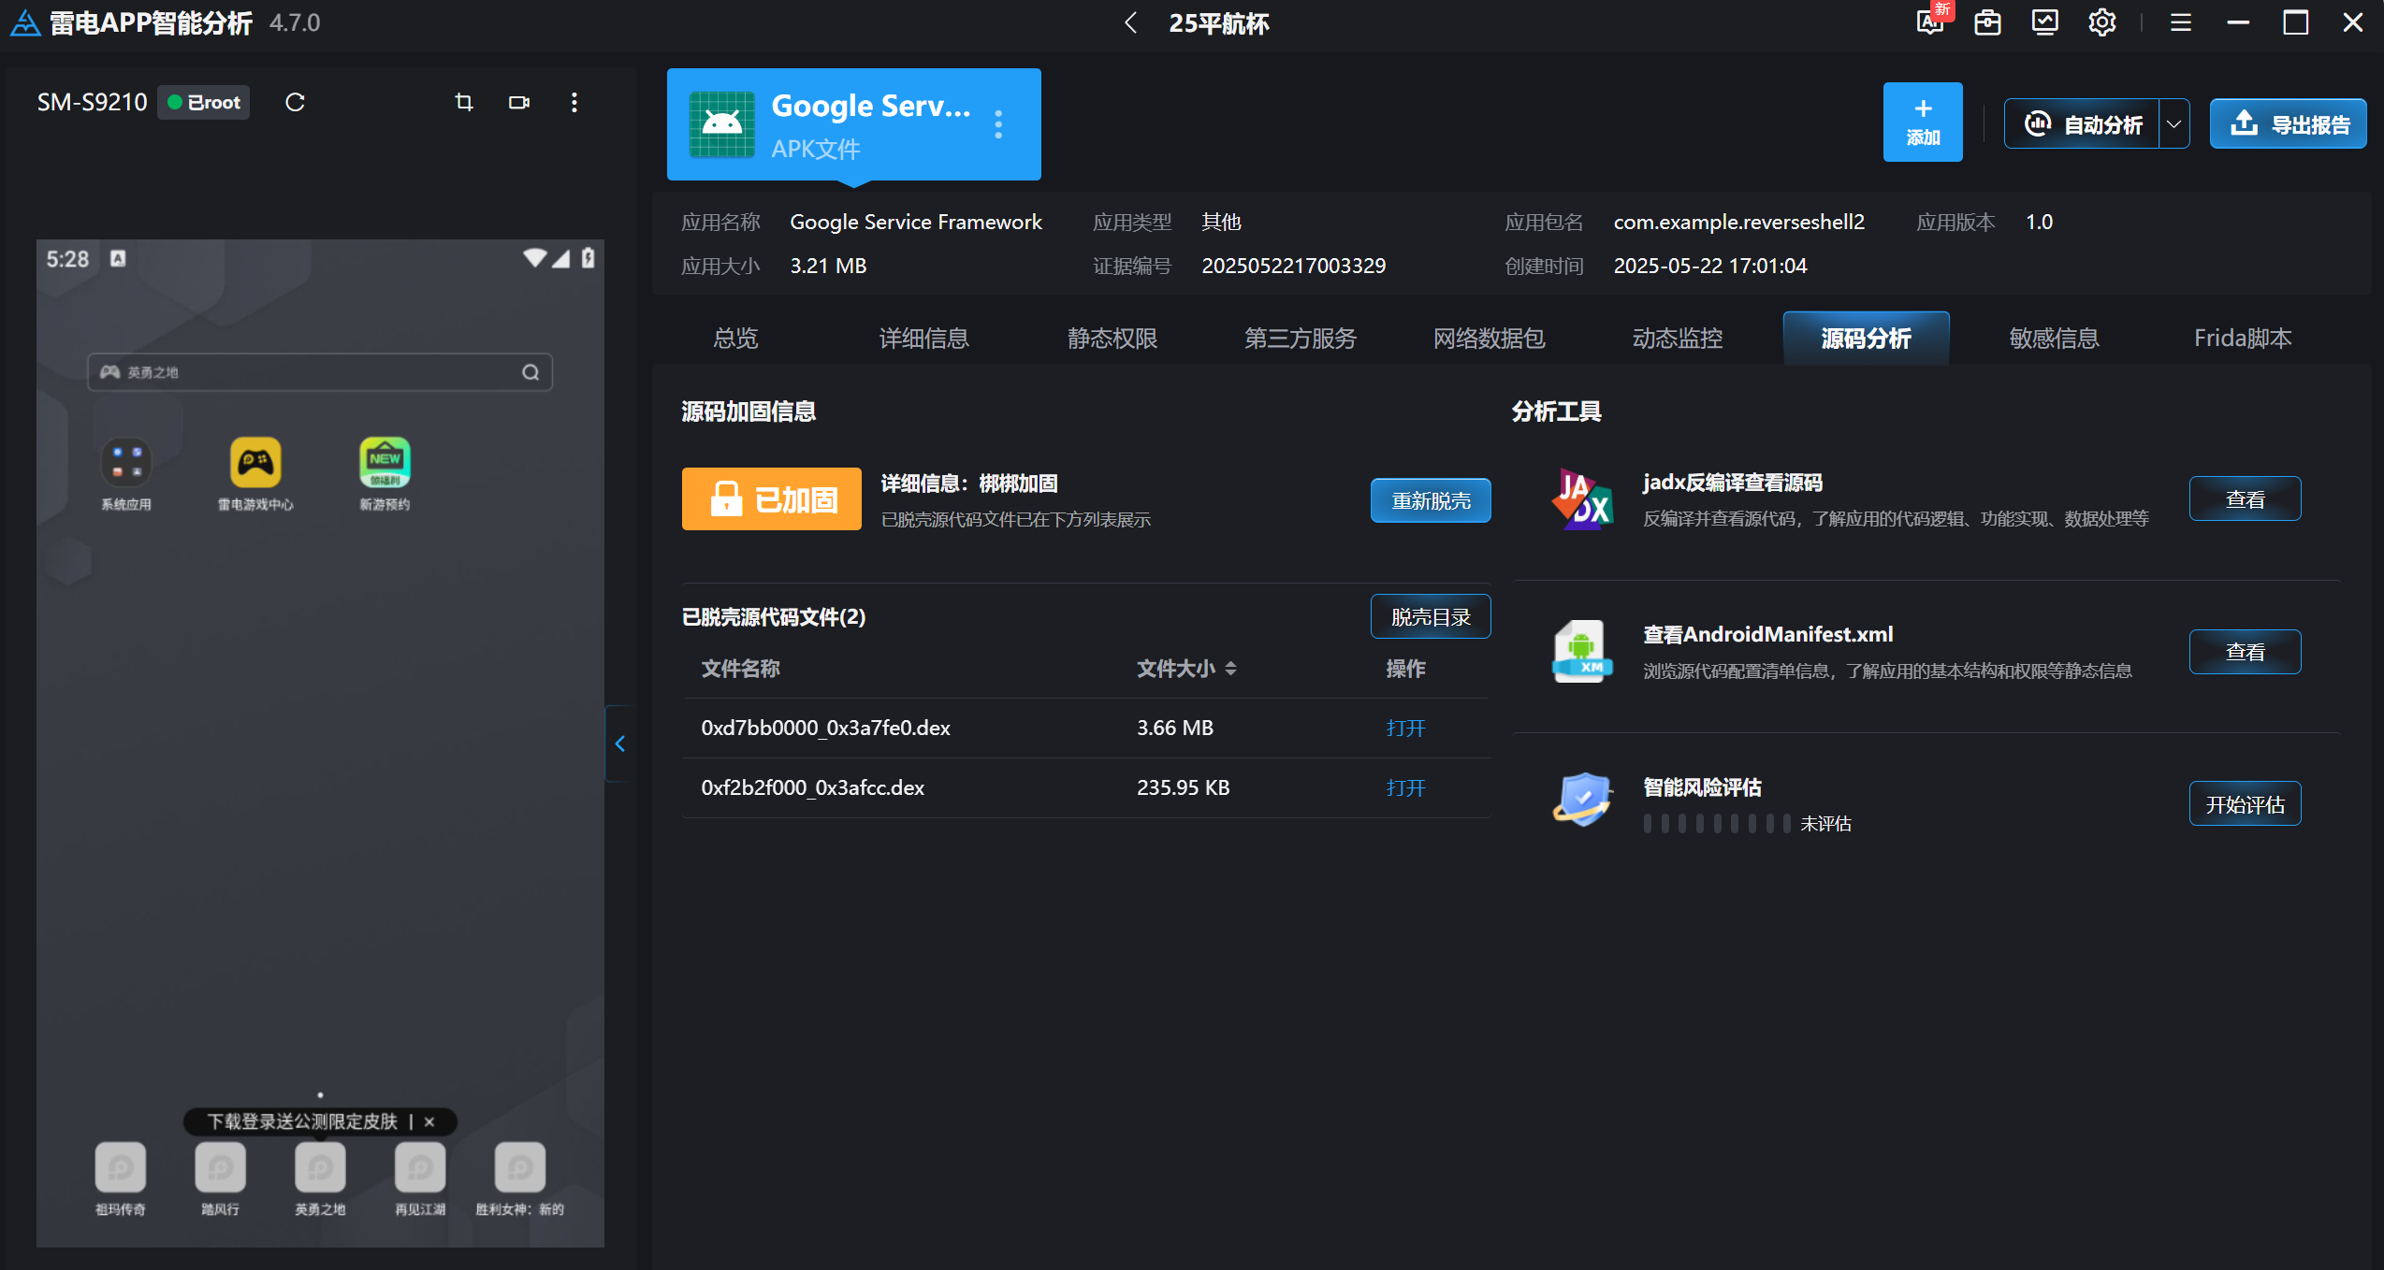Click the 自动分析 button
The image size is (2384, 1270).
tap(2083, 124)
